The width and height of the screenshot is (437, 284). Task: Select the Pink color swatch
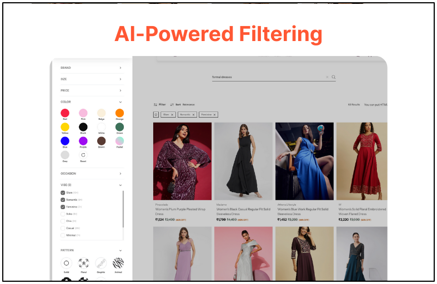83,113
